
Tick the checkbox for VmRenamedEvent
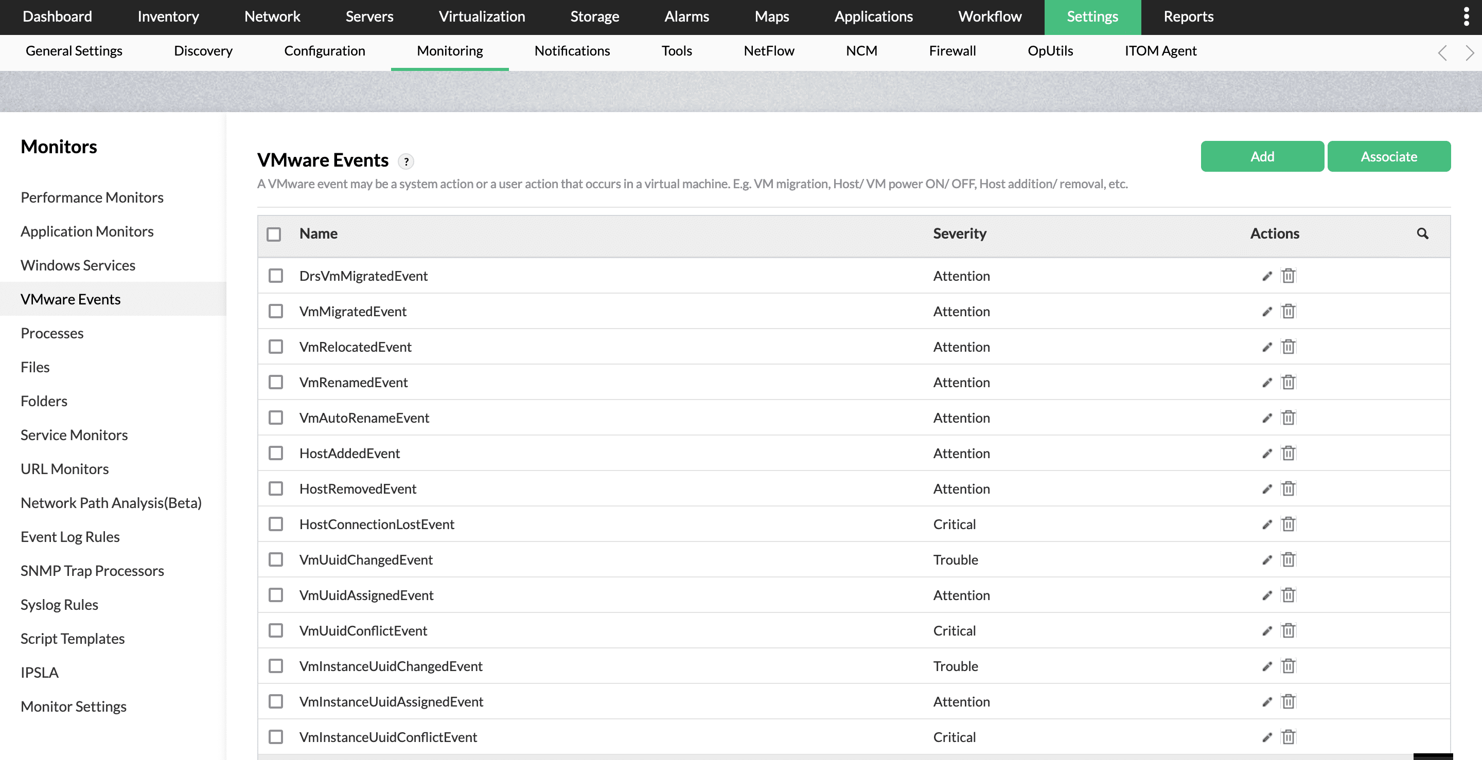(x=276, y=382)
